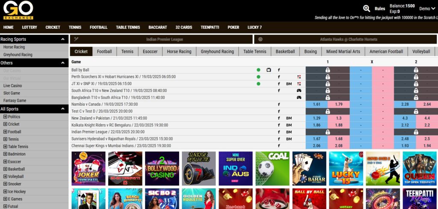Click the gamepad icon for South Africa T10 v New Zealand T10
Screen dimensions: 438x209
[x=299, y=91]
